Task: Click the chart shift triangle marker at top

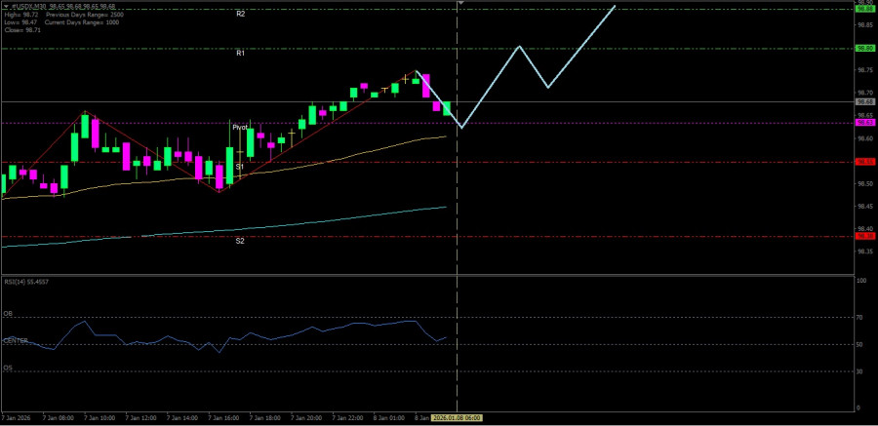Action: (459, 4)
